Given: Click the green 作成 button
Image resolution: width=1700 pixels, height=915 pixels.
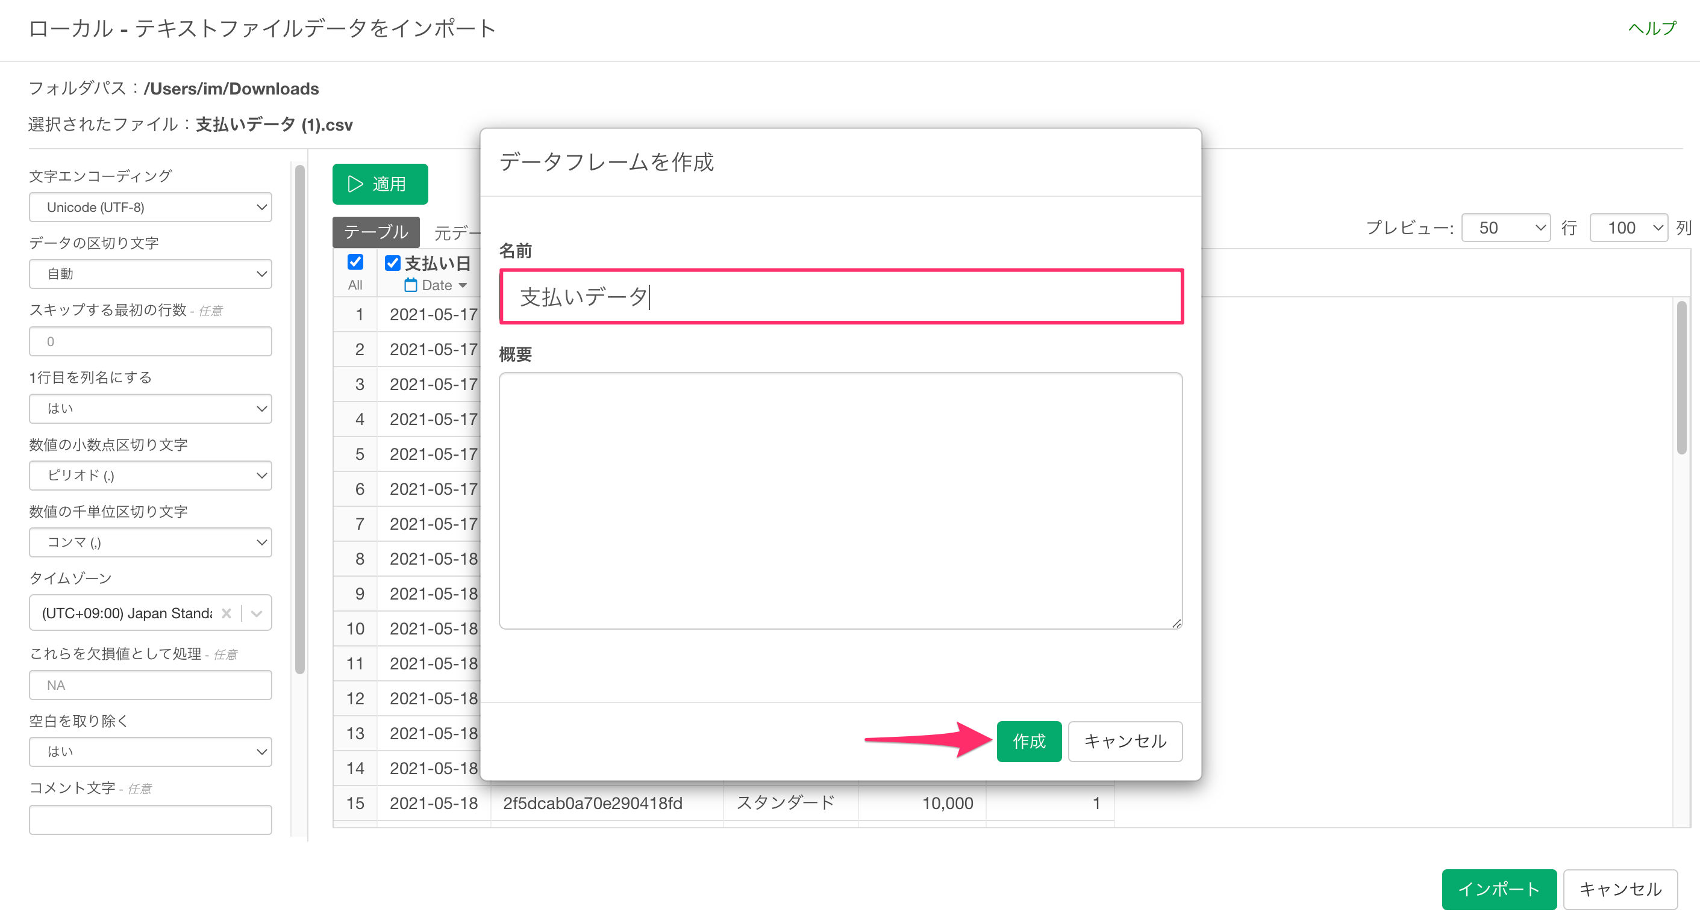Looking at the screenshot, I should coord(1028,741).
